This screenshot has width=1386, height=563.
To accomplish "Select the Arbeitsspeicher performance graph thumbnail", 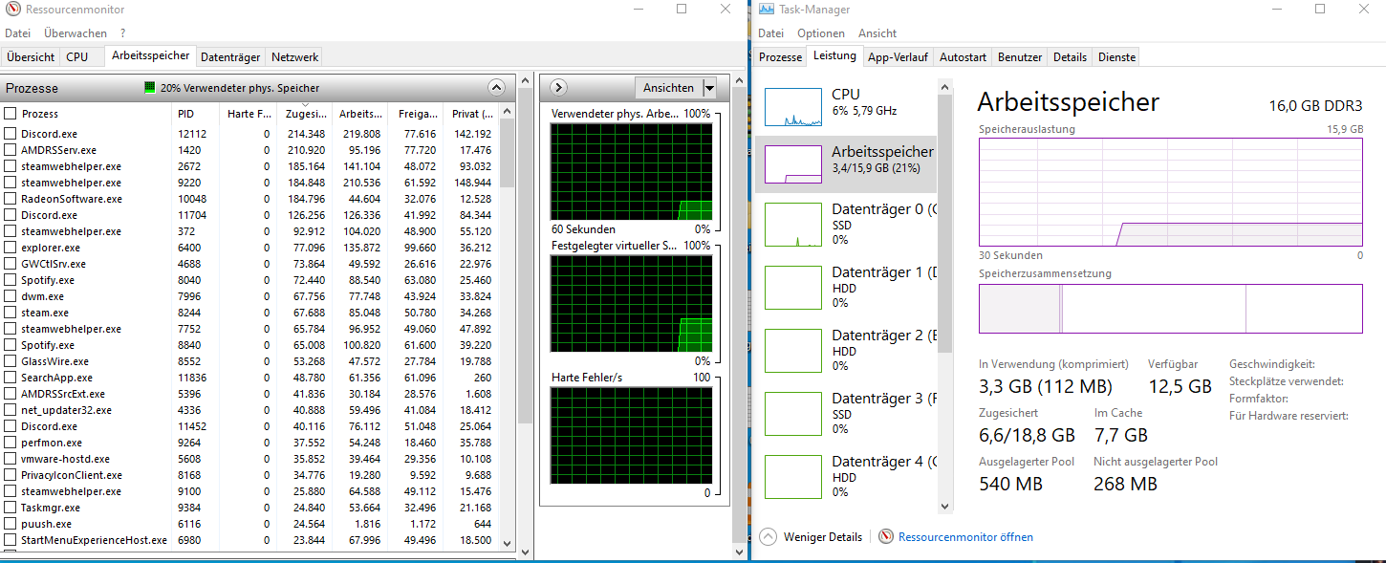I will point(793,164).
